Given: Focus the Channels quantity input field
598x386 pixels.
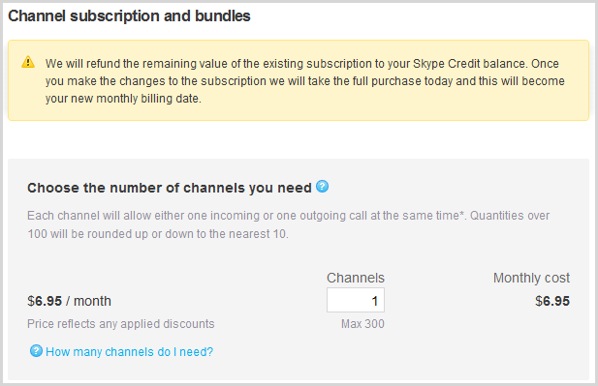Looking at the screenshot, I should click(x=356, y=300).
